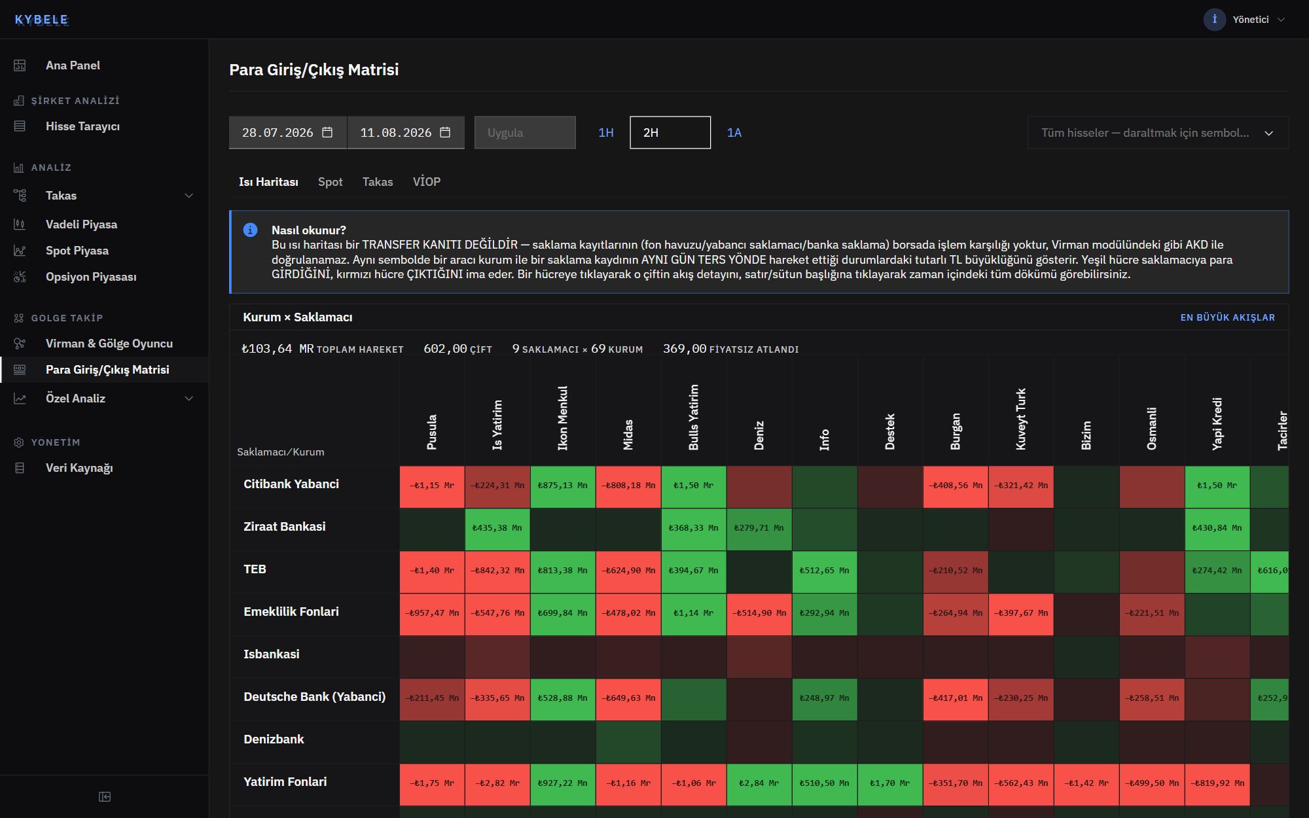Click the ₺430,84 Mn cell

pyautogui.click(x=1217, y=529)
